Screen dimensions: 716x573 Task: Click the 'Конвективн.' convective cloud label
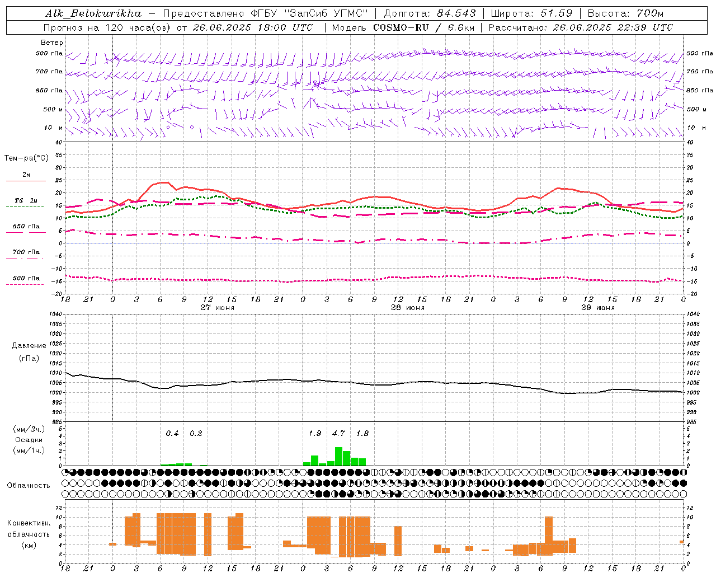coord(29,523)
